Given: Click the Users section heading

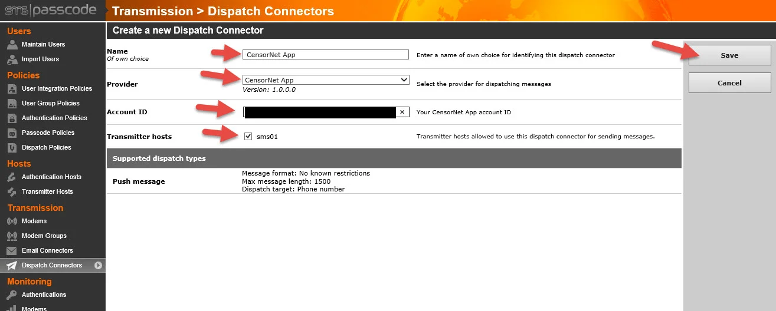Looking at the screenshot, I should coord(19,31).
